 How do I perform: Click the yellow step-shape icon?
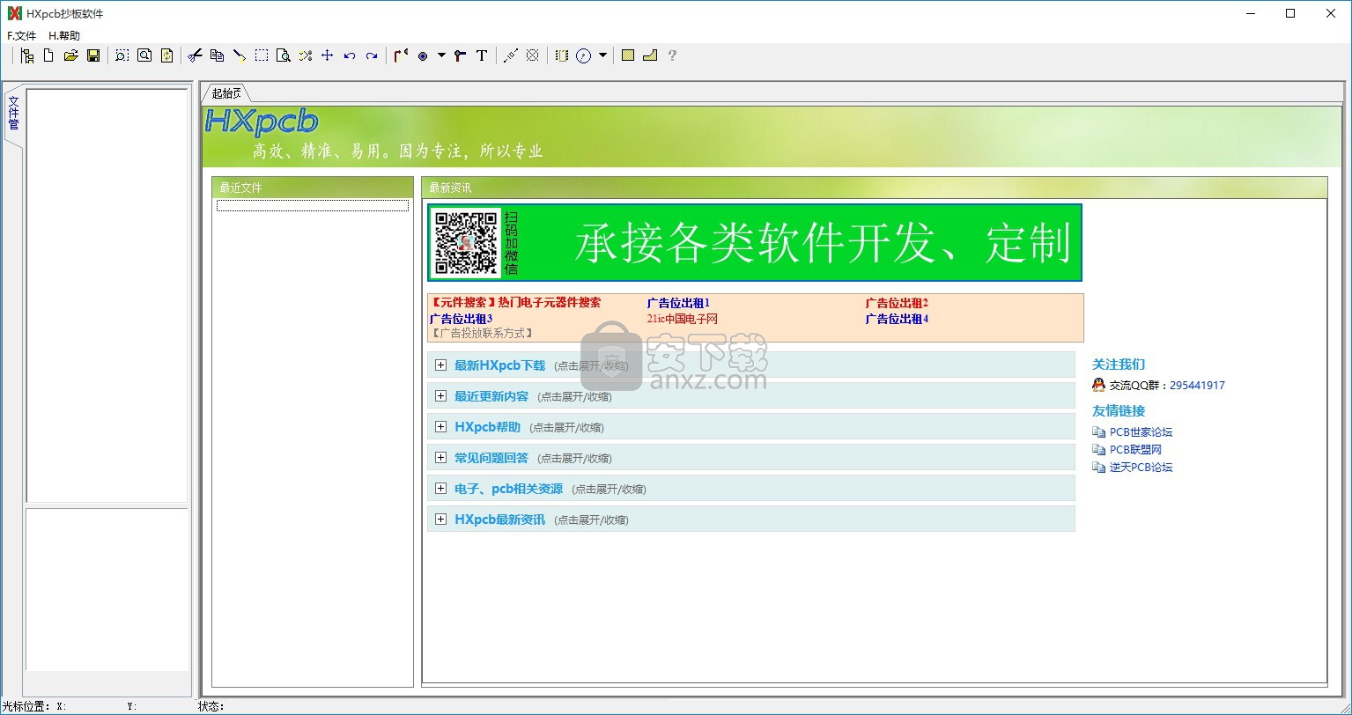650,55
